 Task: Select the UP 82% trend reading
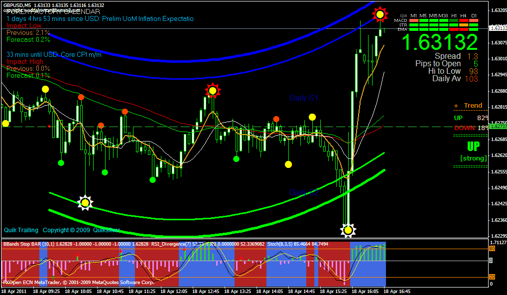pos(471,118)
